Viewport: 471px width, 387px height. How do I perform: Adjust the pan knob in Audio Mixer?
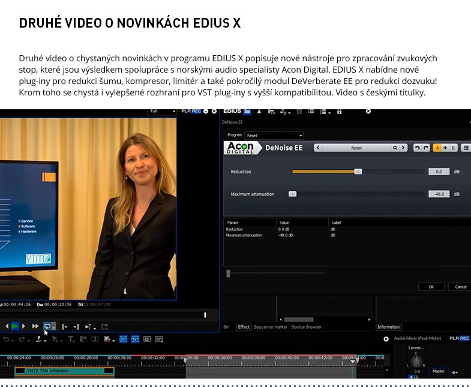tap(416, 361)
